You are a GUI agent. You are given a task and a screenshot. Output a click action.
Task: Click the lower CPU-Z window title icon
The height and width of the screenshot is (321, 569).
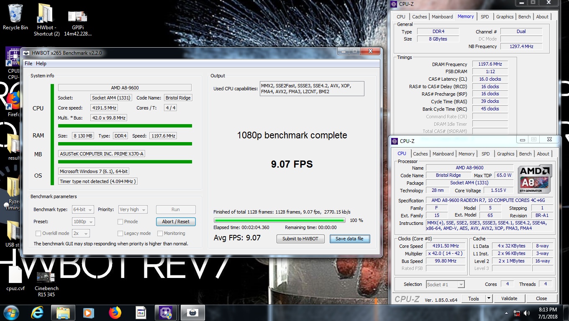394,141
